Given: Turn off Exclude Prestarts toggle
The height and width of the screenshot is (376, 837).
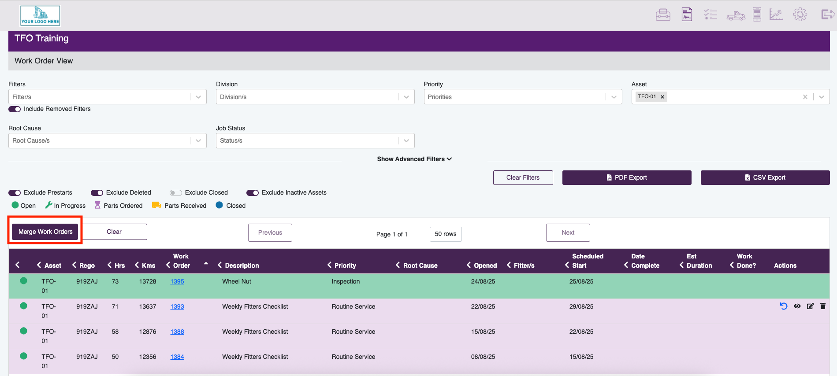Looking at the screenshot, I should pos(15,193).
